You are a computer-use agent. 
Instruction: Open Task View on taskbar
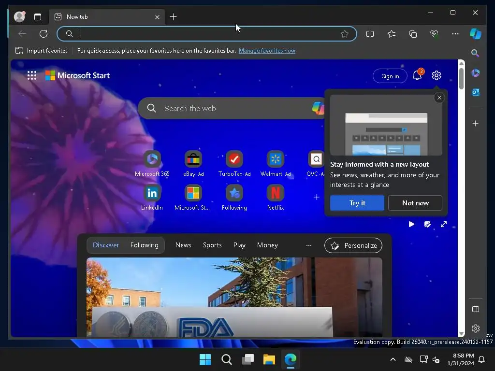[248, 359]
